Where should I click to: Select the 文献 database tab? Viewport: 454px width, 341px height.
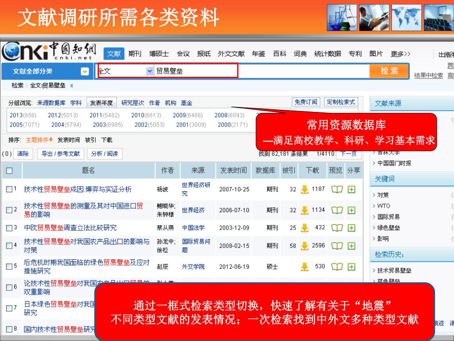pyautogui.click(x=114, y=54)
